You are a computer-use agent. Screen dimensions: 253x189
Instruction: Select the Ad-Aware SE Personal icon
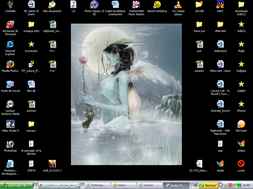coord(10,25)
